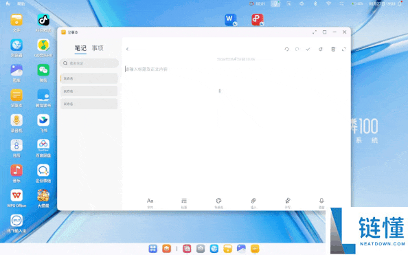Open WPS Office from desktop
Image resolution: width=408 pixels, height=255 pixels.
(x=16, y=198)
